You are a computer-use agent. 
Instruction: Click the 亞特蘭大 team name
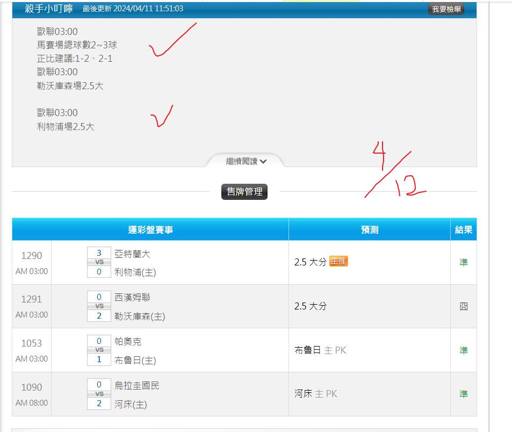click(x=133, y=254)
